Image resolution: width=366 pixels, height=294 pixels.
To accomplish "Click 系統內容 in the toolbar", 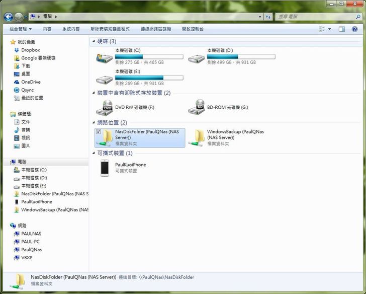I will (x=71, y=29).
